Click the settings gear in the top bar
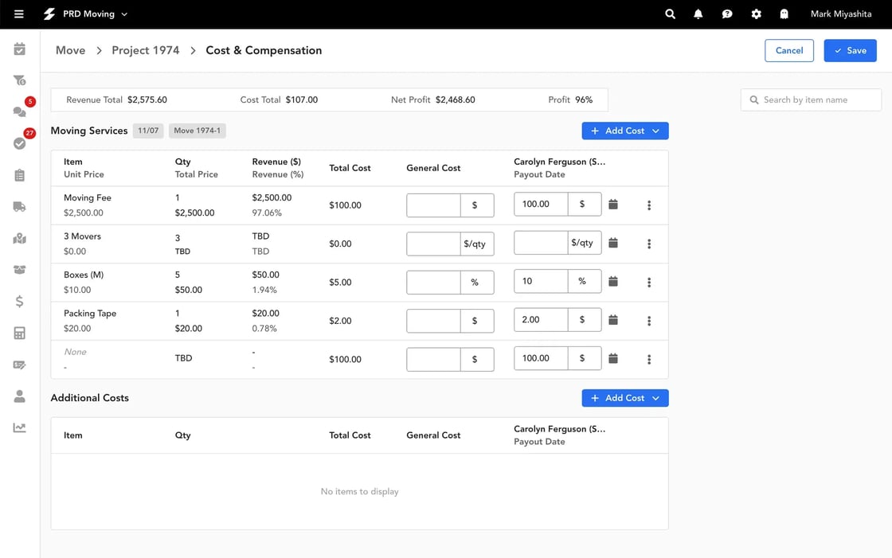The image size is (892, 558). pos(756,14)
